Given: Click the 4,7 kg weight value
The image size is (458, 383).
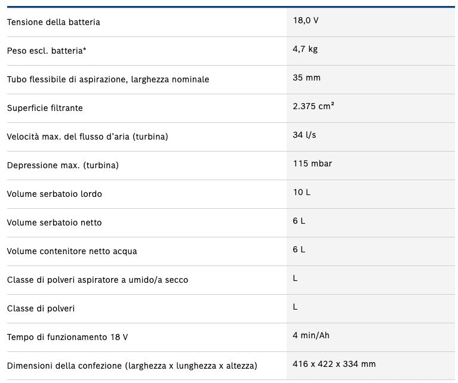Looking at the screenshot, I should pyautogui.click(x=305, y=49).
